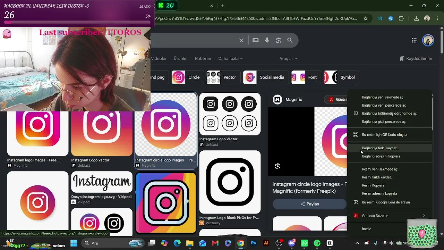Click the Lens icon on the preview image
444x250 pixels.
pos(277,166)
